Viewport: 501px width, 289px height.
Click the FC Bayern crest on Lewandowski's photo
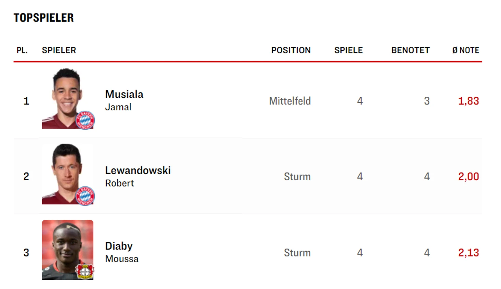coord(85,196)
